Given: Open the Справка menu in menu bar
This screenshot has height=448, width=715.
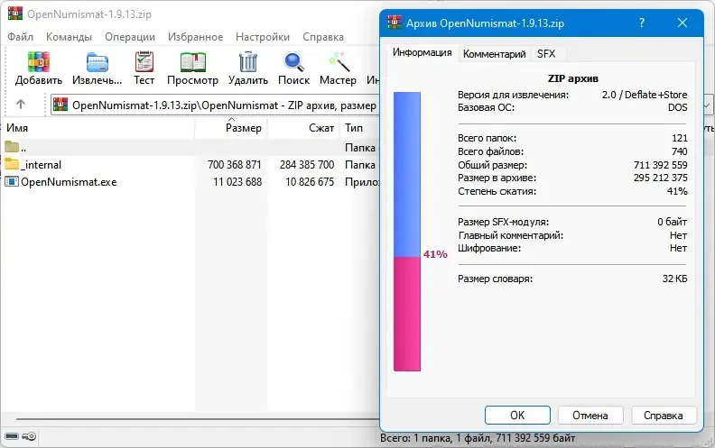Looking at the screenshot, I should (x=323, y=37).
